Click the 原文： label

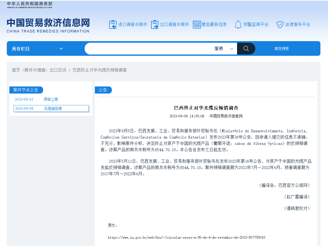(113, 225)
